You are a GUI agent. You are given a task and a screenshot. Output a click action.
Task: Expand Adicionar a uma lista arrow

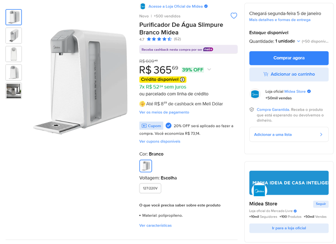tap(321, 134)
